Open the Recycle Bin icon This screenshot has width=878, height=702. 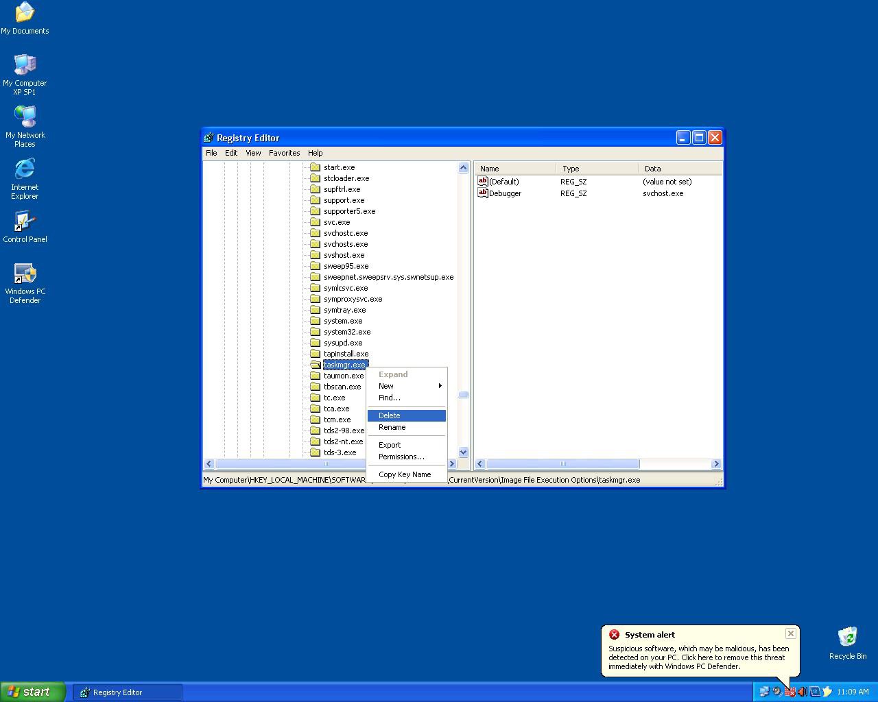847,637
